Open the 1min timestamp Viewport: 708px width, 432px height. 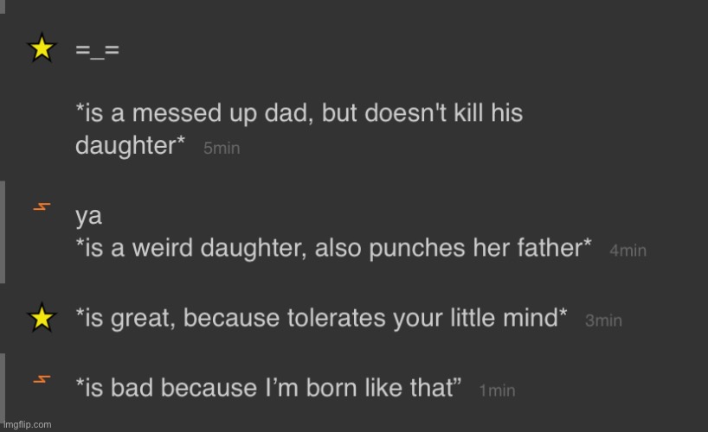point(497,391)
